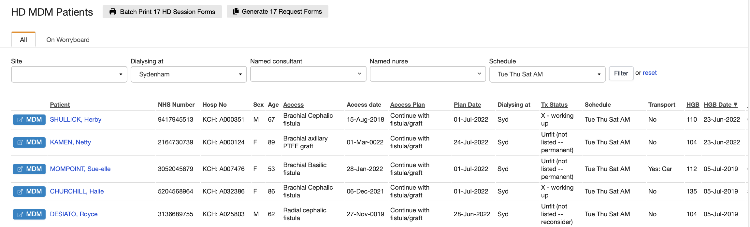Open the Site dropdown
The width and height of the screenshot is (750, 227).
tap(69, 74)
